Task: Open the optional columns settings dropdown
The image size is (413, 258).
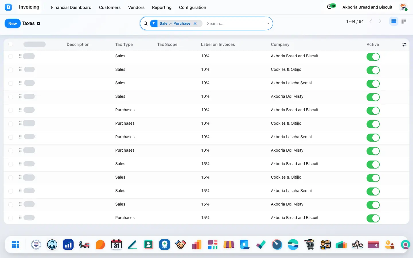Action: pyautogui.click(x=404, y=44)
